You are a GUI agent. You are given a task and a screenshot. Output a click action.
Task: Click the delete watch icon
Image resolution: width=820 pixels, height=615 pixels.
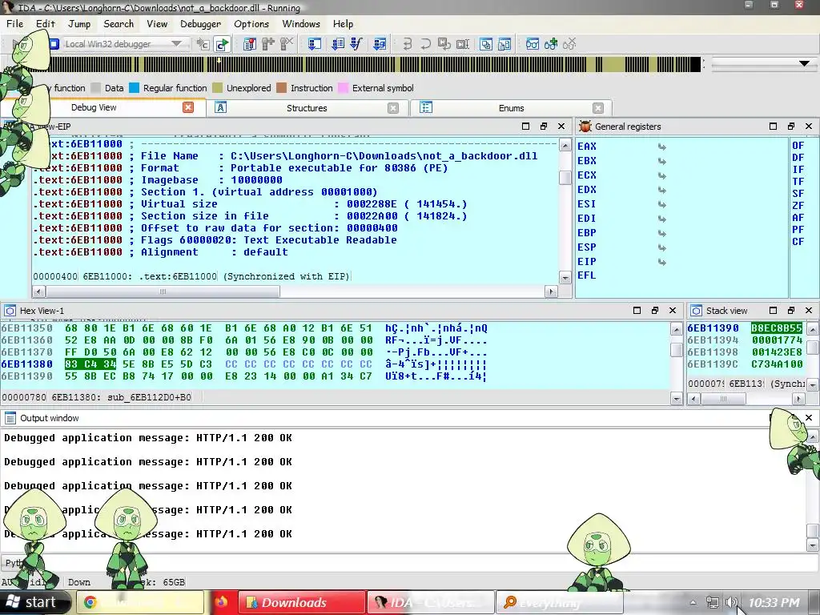pos(569,44)
